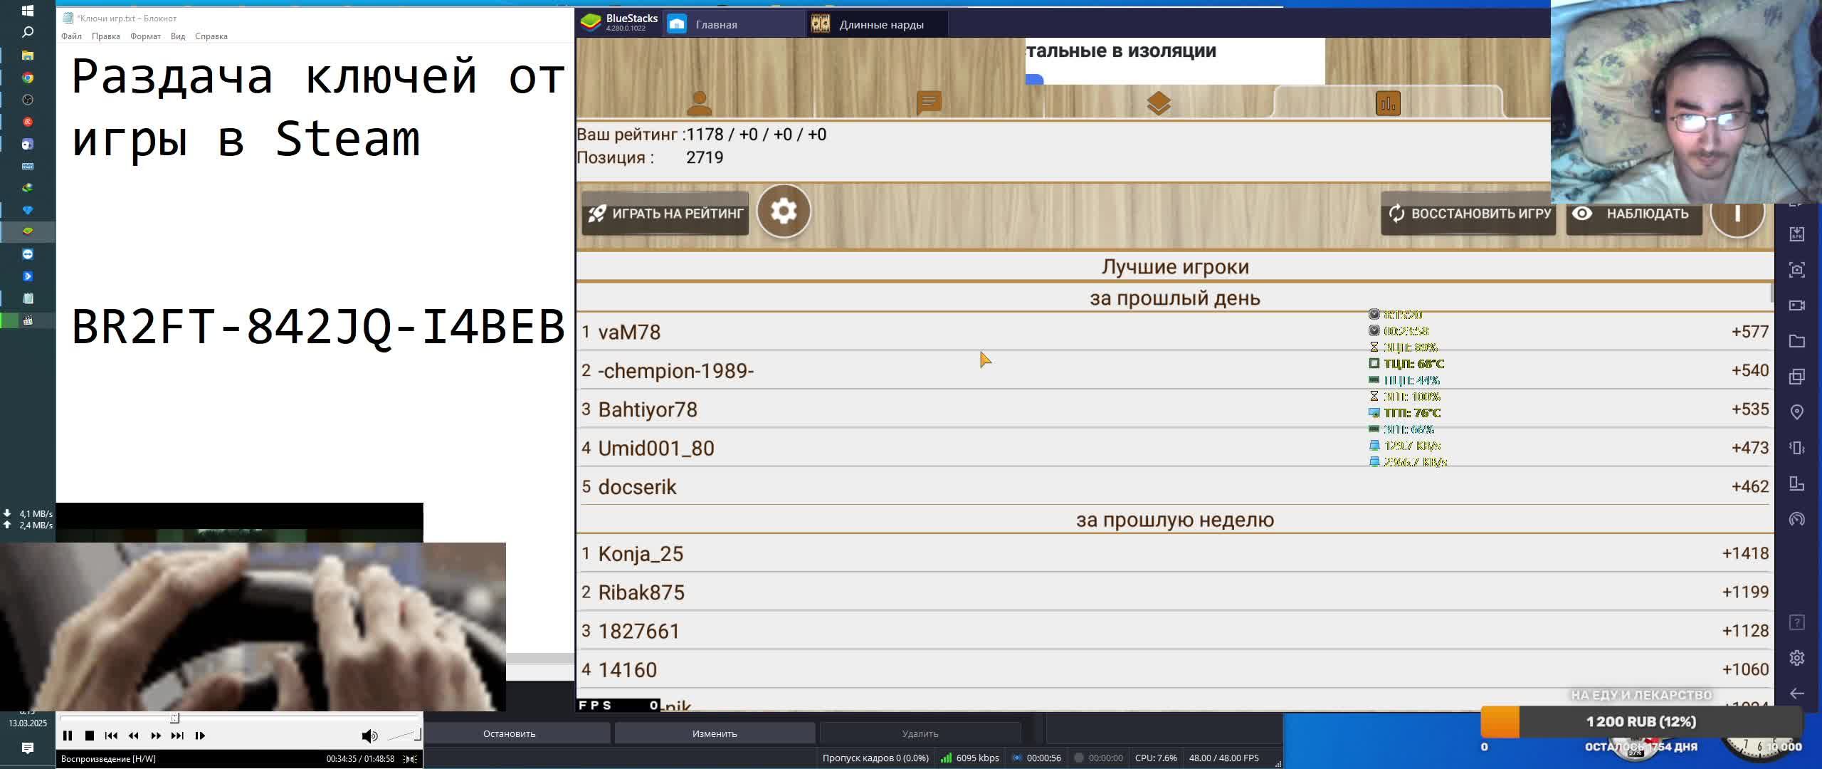Click the webcam overlay thumbnail

(x=1686, y=102)
